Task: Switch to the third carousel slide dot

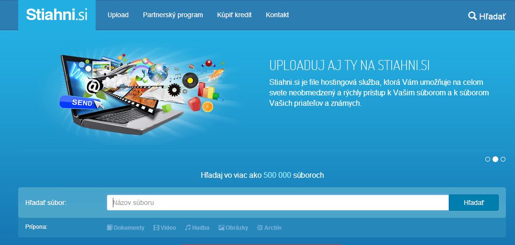Action: [x=503, y=159]
